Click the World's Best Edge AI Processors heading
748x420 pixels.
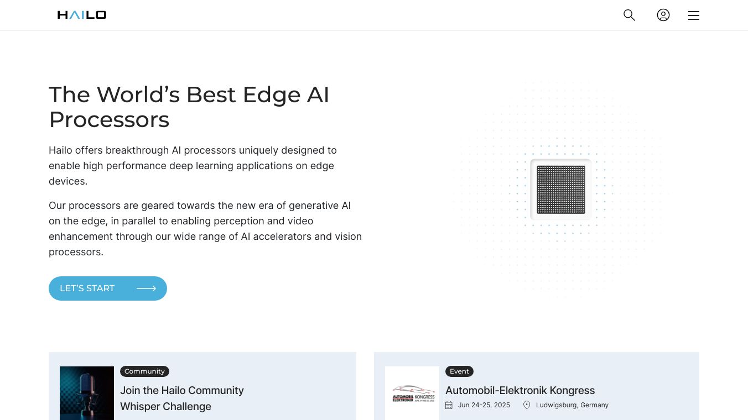[x=189, y=107]
